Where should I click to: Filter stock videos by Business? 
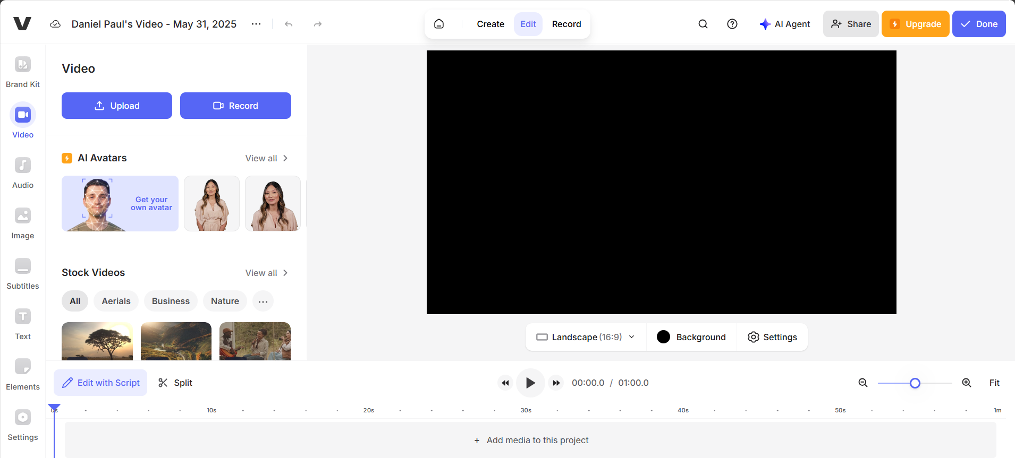[171, 301]
